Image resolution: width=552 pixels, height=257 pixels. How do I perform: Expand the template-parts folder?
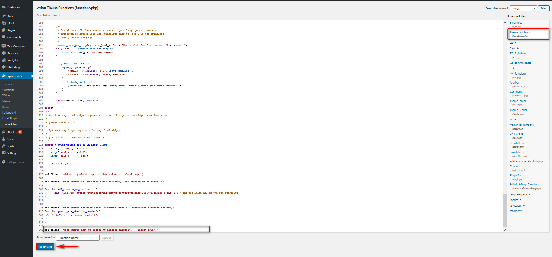pyautogui.click(x=520, y=194)
